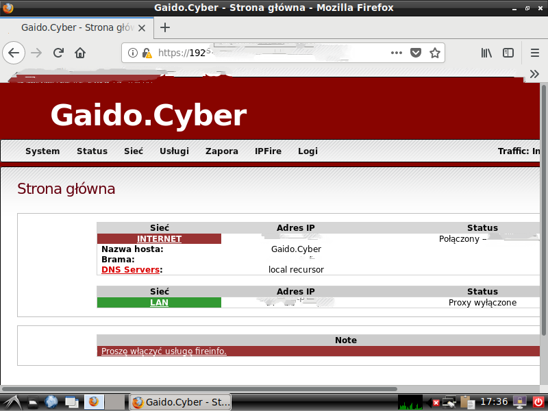
Task: Click the green LAN network link
Action: tap(159, 303)
